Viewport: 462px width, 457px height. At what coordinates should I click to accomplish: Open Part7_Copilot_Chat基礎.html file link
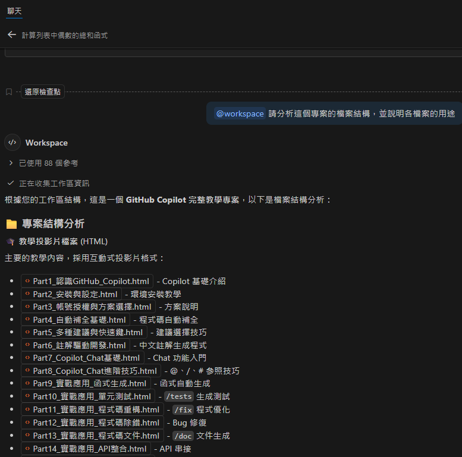pyautogui.click(x=83, y=358)
